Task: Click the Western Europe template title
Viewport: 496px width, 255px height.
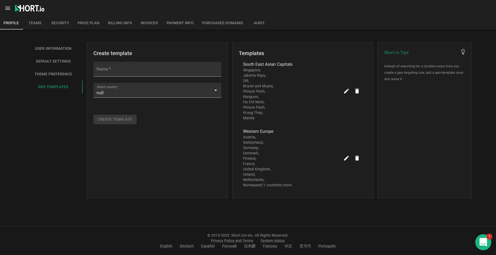Action: pos(258,131)
